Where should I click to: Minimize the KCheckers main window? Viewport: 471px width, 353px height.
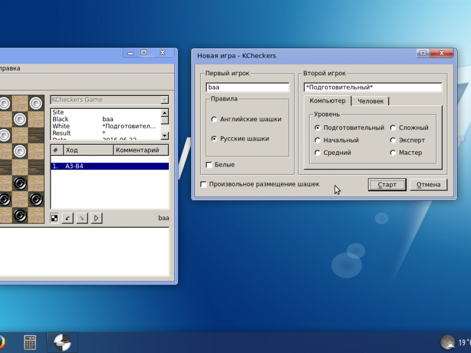(x=130, y=53)
